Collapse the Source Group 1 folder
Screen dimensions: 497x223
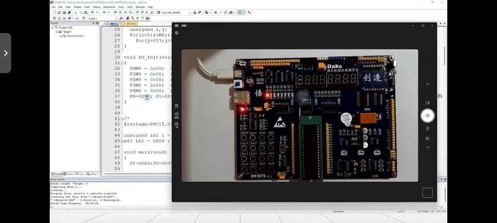click(x=60, y=36)
